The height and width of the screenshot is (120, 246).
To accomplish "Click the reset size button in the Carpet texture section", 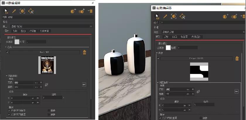I will coord(237,91).
